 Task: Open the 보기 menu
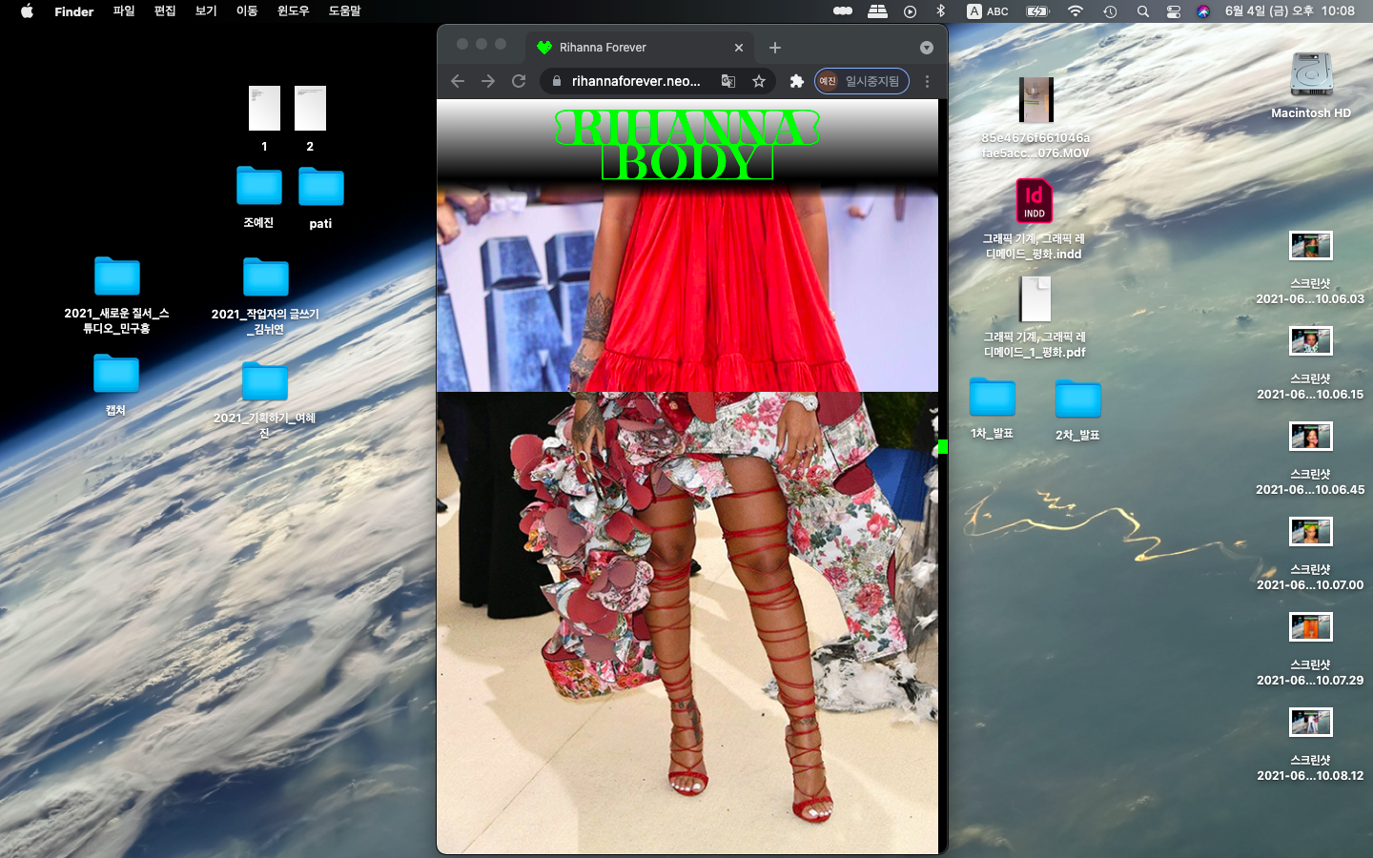pos(206,11)
